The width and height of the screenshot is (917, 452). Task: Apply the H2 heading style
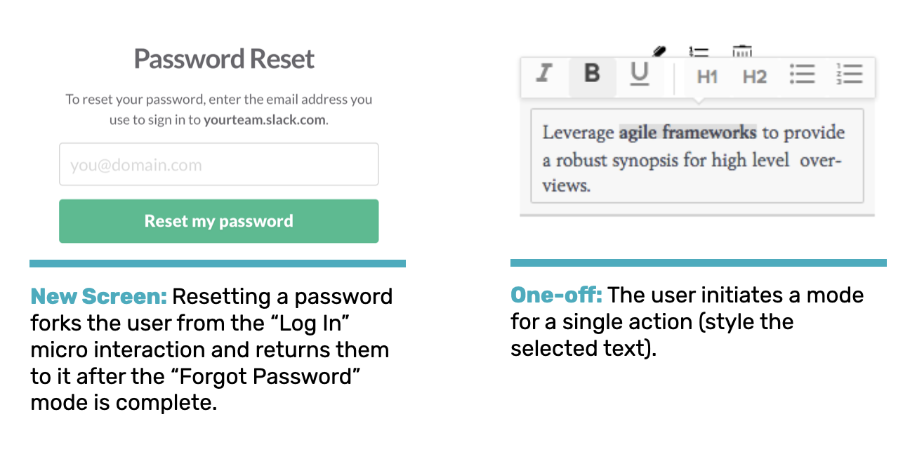pos(754,77)
